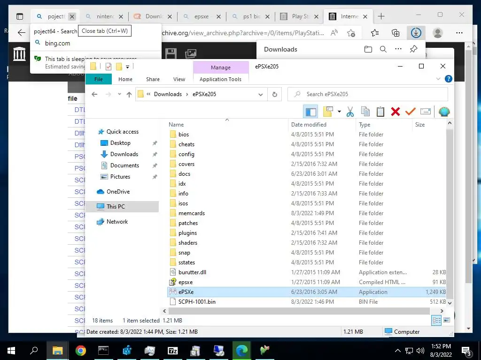The image size is (481, 360).
Task: Open the Home ribbon tab
Action: (125, 79)
